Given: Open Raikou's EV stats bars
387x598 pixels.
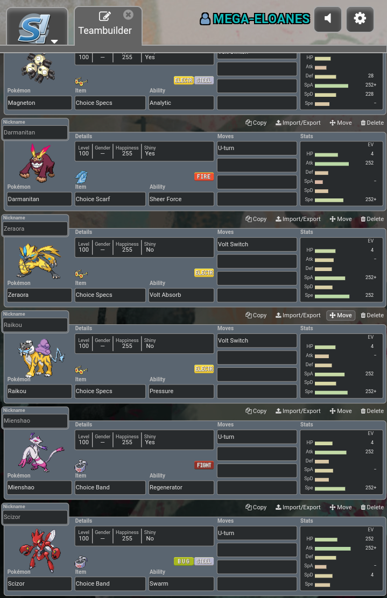Looking at the screenshot, I should coord(341,366).
